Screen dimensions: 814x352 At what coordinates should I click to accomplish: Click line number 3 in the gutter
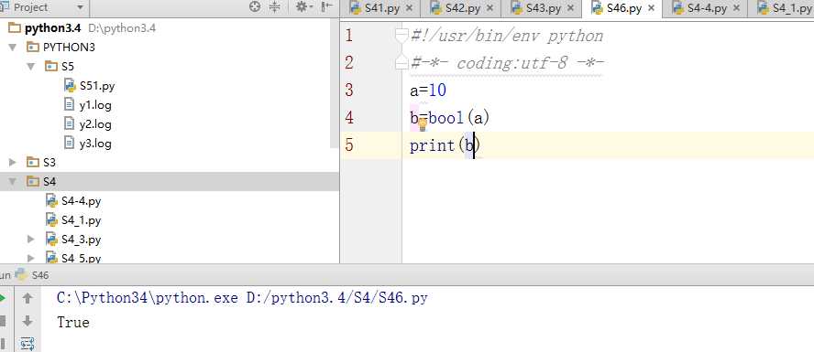tap(348, 91)
